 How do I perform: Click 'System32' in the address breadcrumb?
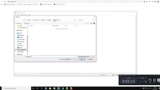point(49,20)
